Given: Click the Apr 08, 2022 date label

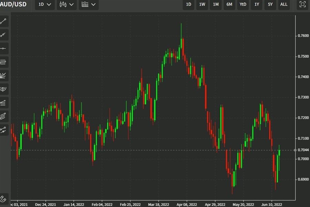Looking at the screenshot, I should tap(187, 205).
